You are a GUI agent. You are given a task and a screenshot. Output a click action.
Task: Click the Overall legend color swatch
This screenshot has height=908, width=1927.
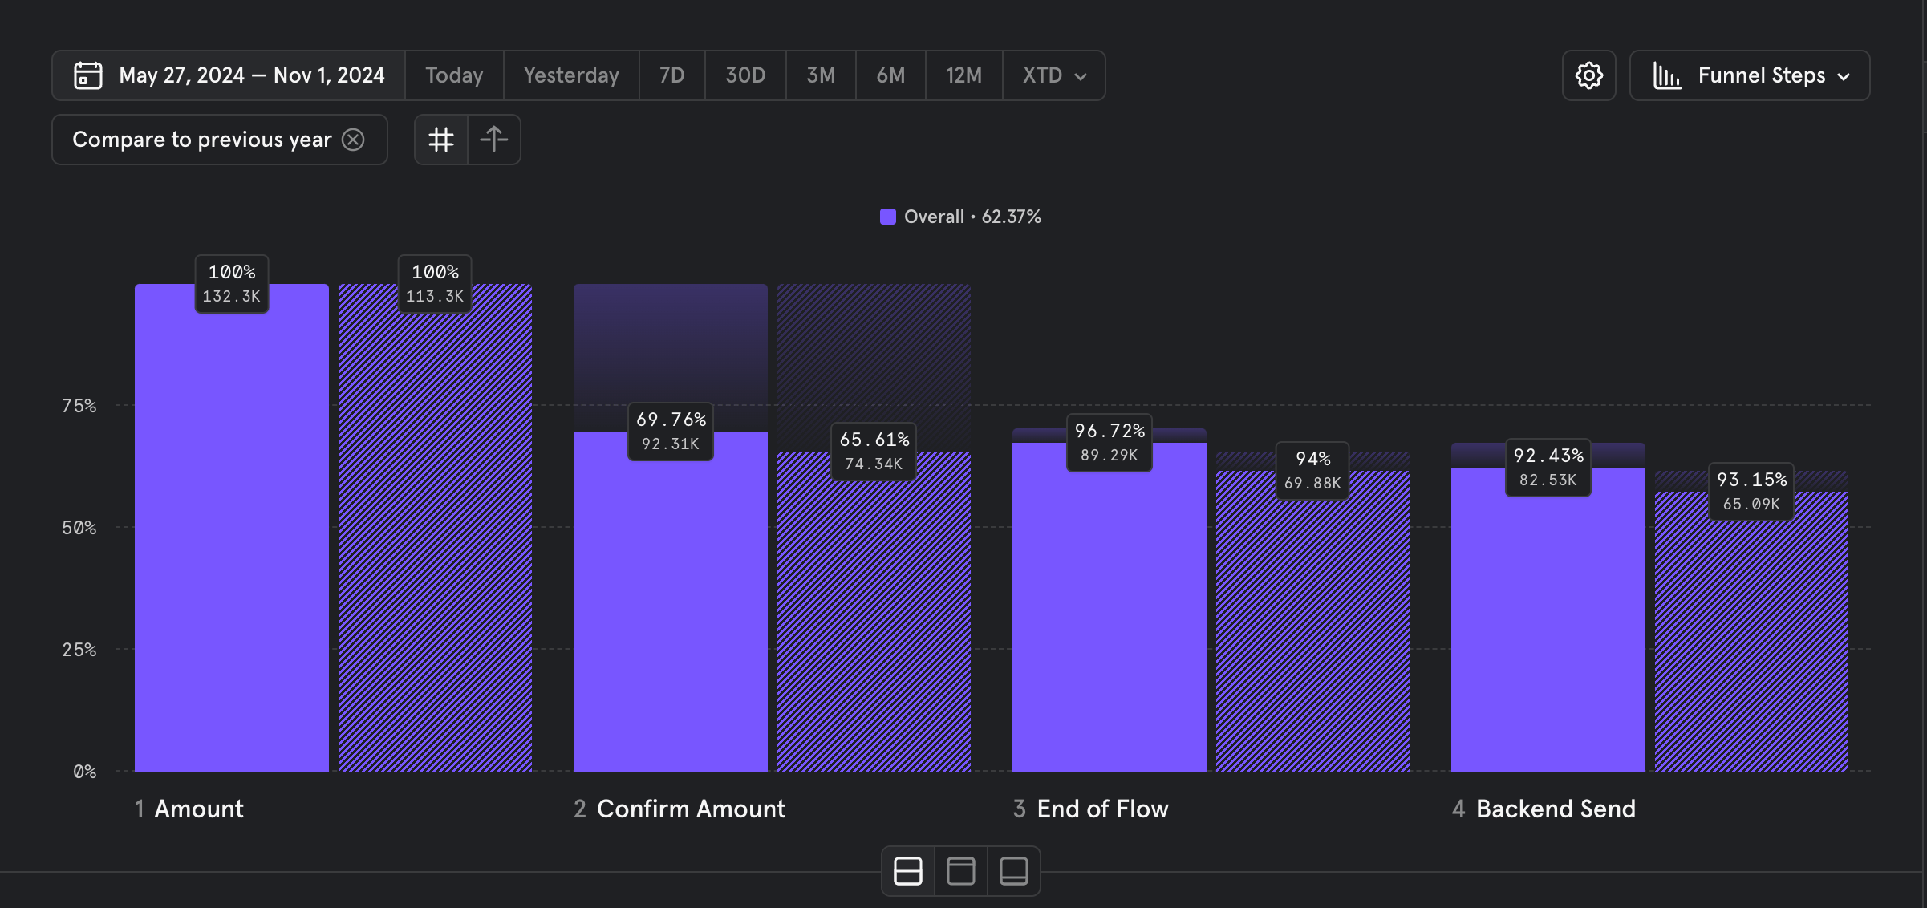click(887, 217)
